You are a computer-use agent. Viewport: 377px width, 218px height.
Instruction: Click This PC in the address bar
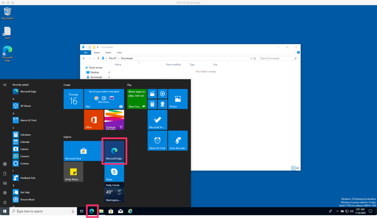[x=112, y=58]
